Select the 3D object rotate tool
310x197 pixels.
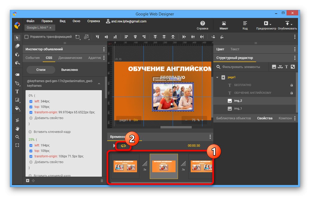(x=17, y=55)
